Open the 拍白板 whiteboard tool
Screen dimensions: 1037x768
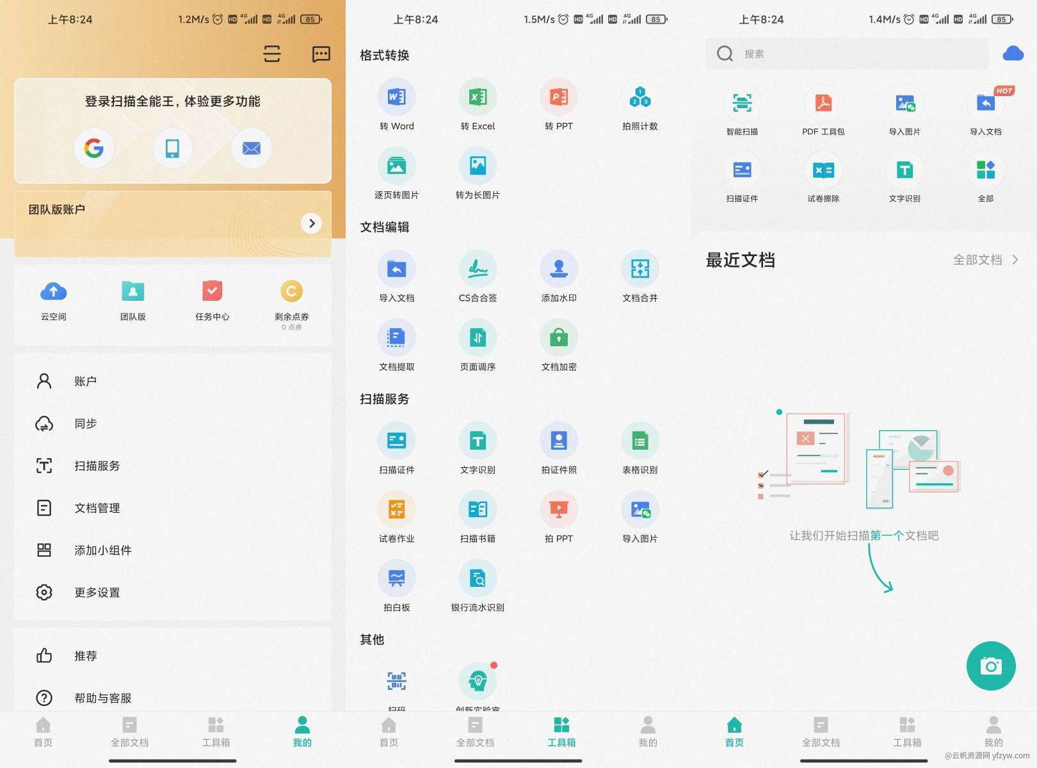[x=397, y=587]
